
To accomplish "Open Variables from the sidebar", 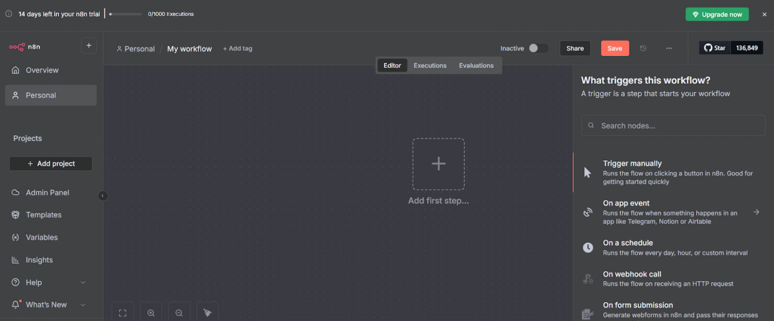I will tap(51, 237).
